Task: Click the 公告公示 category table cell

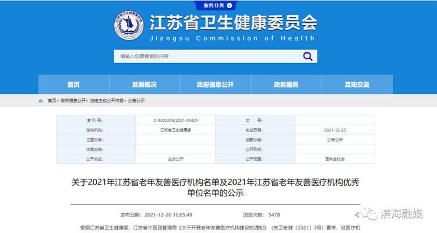Action: (x=335, y=140)
